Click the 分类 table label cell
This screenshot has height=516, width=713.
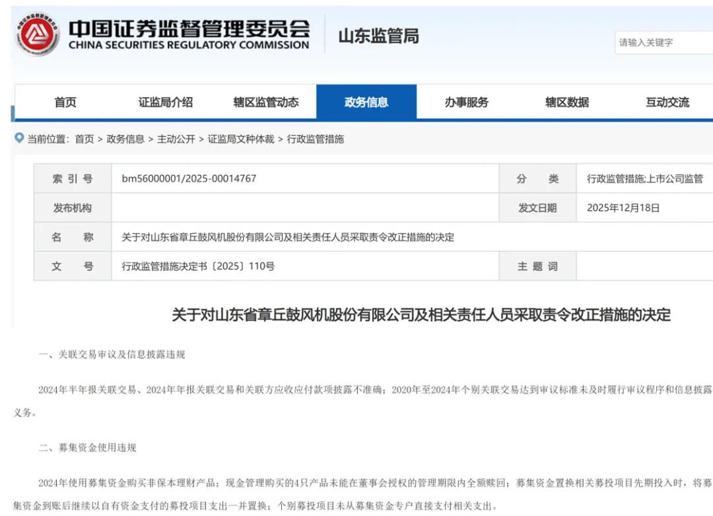tap(537, 178)
